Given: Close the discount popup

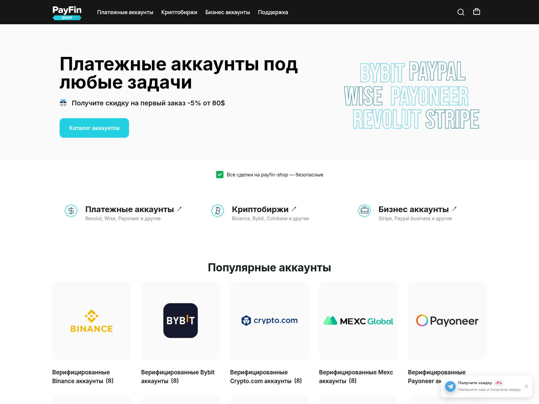Looking at the screenshot, I should coord(527,386).
